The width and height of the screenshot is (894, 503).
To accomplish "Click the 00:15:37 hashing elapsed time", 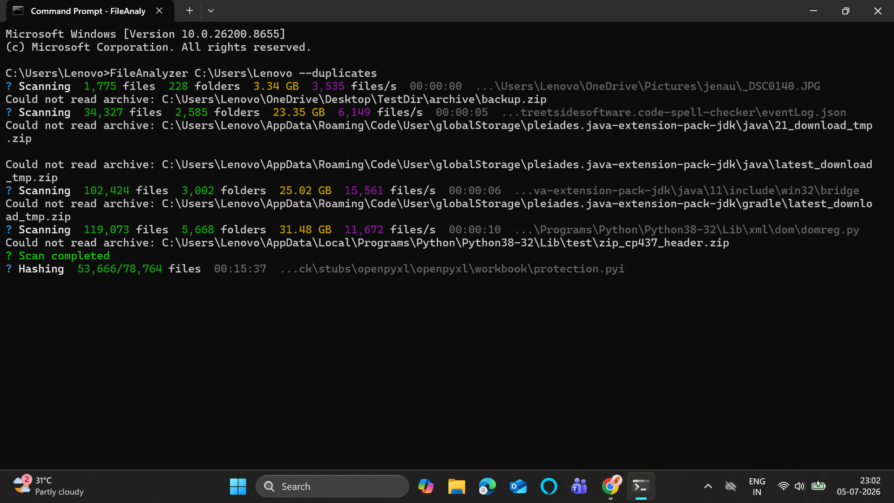I will 240,269.
